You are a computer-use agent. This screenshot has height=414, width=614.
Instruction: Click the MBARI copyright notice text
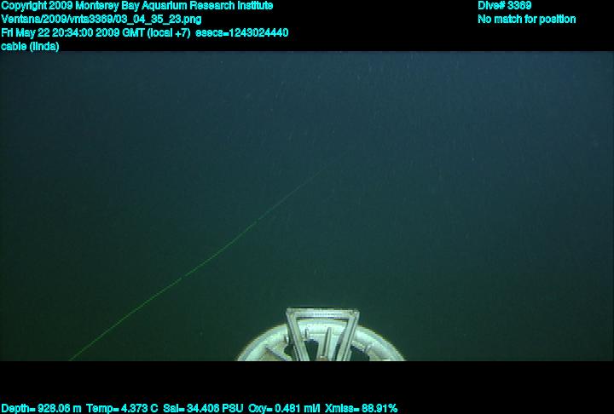pyautogui.click(x=136, y=6)
